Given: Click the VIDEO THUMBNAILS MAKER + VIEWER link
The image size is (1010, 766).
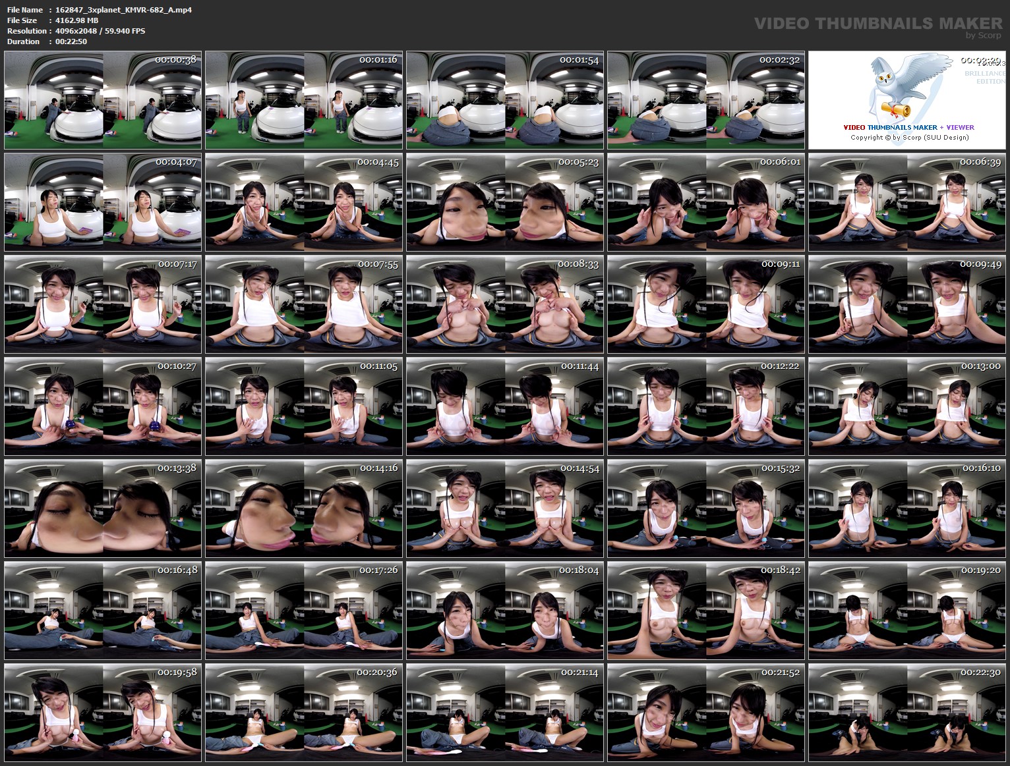Looking at the screenshot, I should pos(908,126).
